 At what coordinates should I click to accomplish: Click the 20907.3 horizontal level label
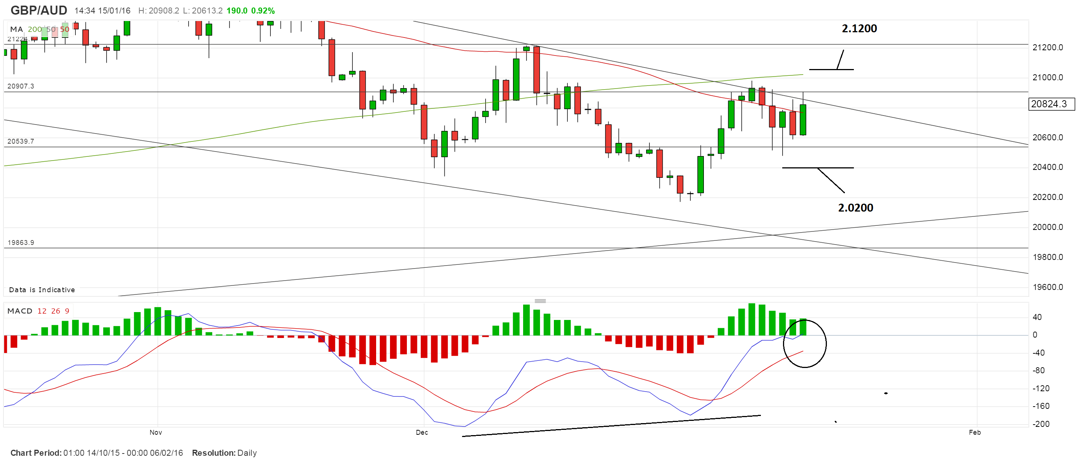click(x=21, y=86)
